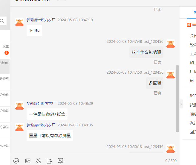Open the quick reply document icon
The height and width of the screenshot is (165, 196).
pyautogui.click(x=49, y=161)
